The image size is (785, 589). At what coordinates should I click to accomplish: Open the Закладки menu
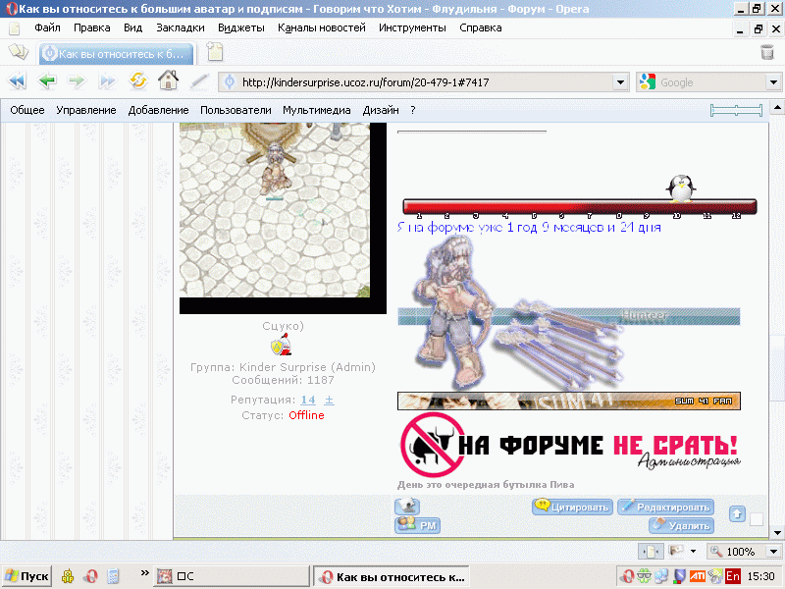[181, 28]
